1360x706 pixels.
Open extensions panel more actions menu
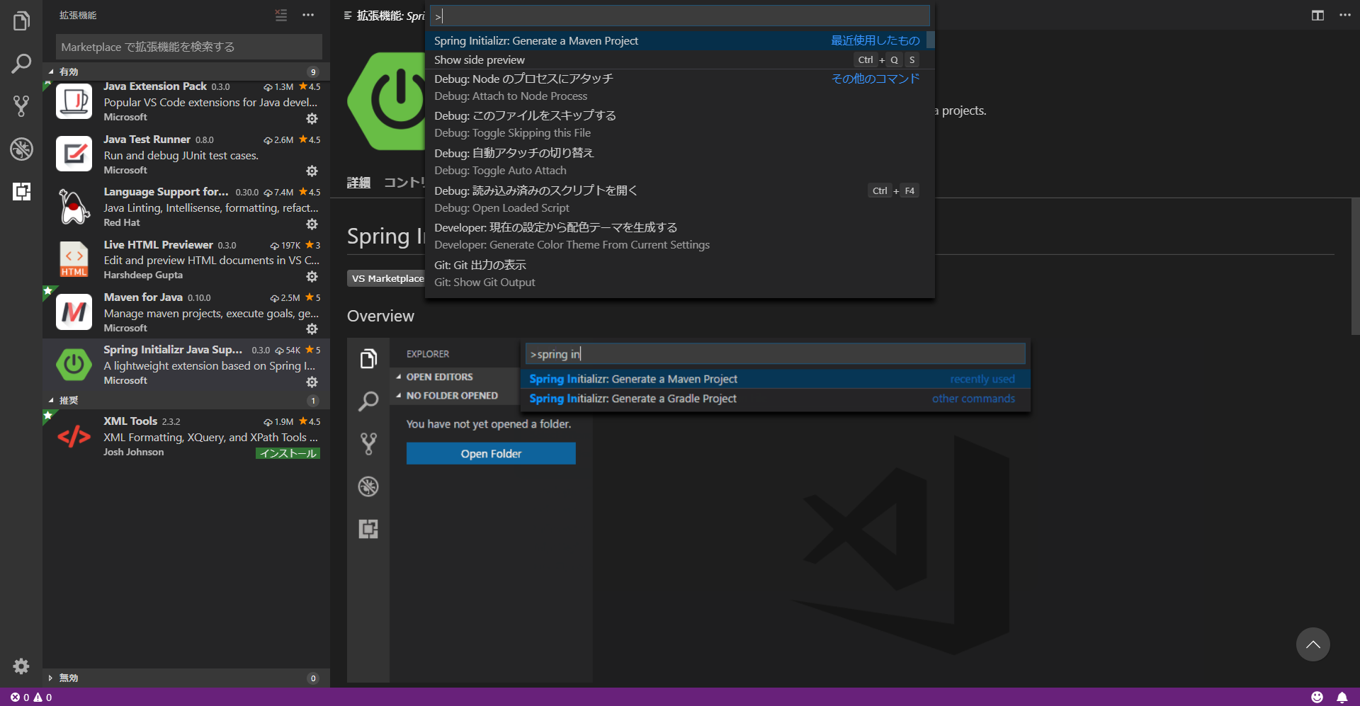(308, 15)
